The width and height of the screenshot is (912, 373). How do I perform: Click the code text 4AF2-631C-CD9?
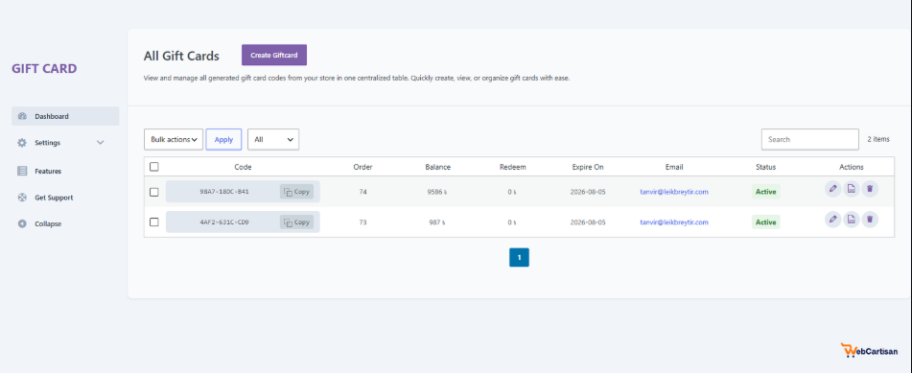click(x=224, y=221)
